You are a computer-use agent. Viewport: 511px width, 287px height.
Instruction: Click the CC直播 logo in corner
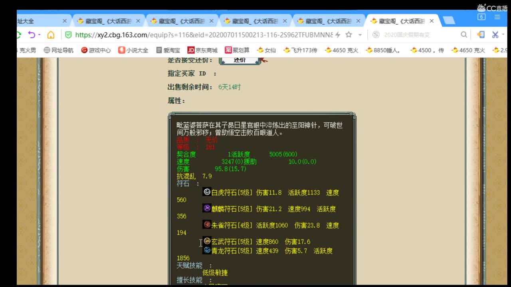(491, 8)
